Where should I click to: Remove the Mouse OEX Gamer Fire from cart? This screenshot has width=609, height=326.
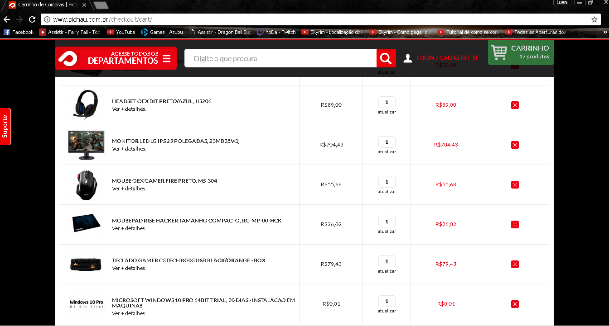pyautogui.click(x=515, y=184)
